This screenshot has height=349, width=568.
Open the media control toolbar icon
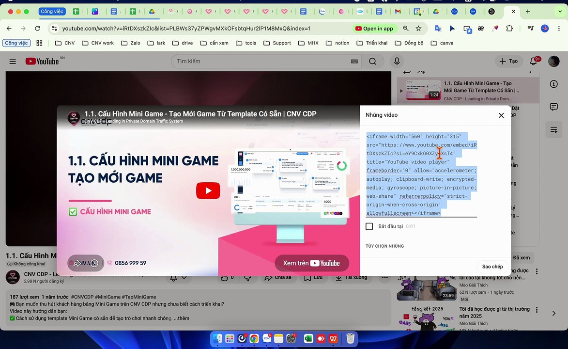point(530,28)
